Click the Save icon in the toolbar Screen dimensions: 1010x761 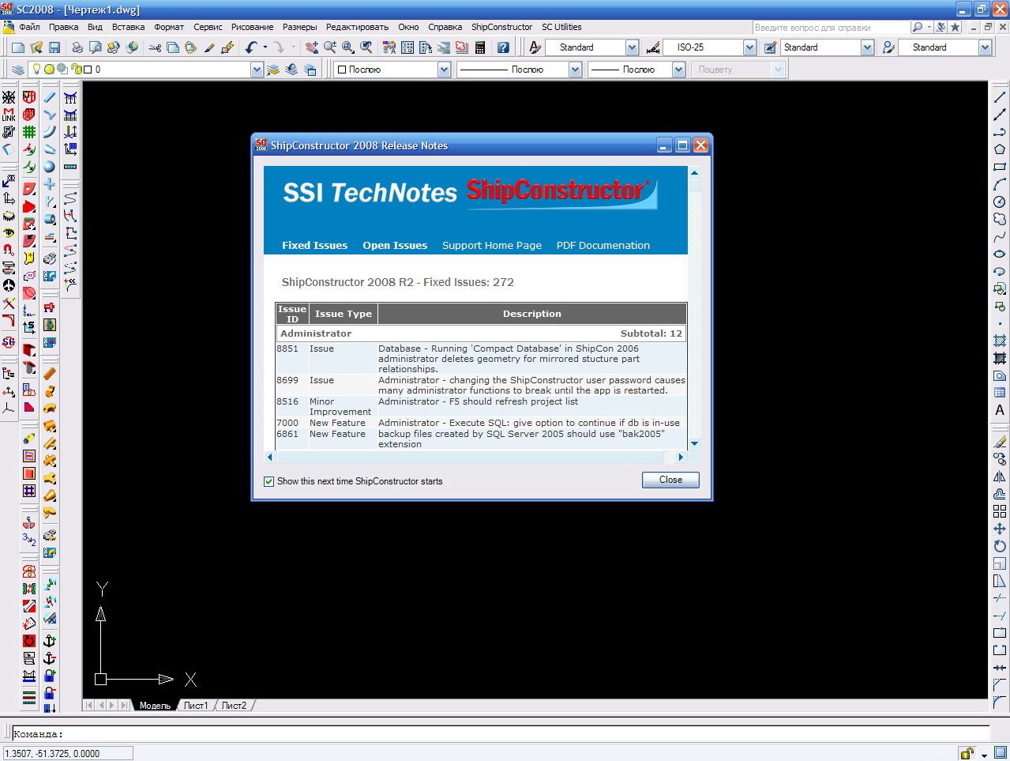click(54, 47)
